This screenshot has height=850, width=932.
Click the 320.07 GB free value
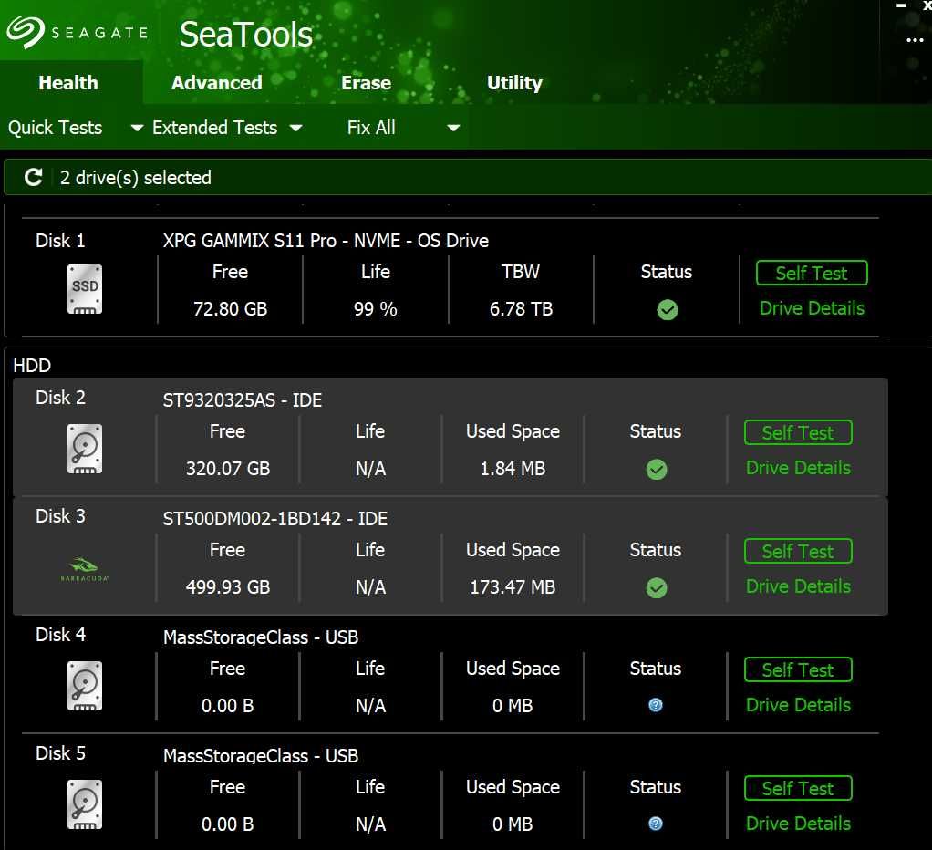pos(228,469)
